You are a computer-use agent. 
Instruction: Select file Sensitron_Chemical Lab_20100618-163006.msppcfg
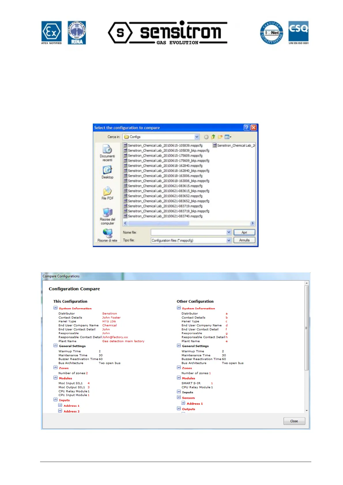[x=163, y=176]
